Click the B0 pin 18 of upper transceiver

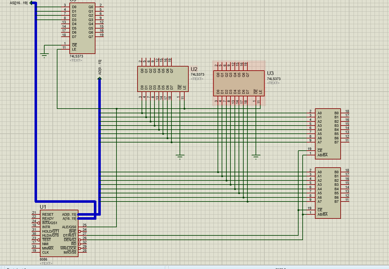coord(344,113)
